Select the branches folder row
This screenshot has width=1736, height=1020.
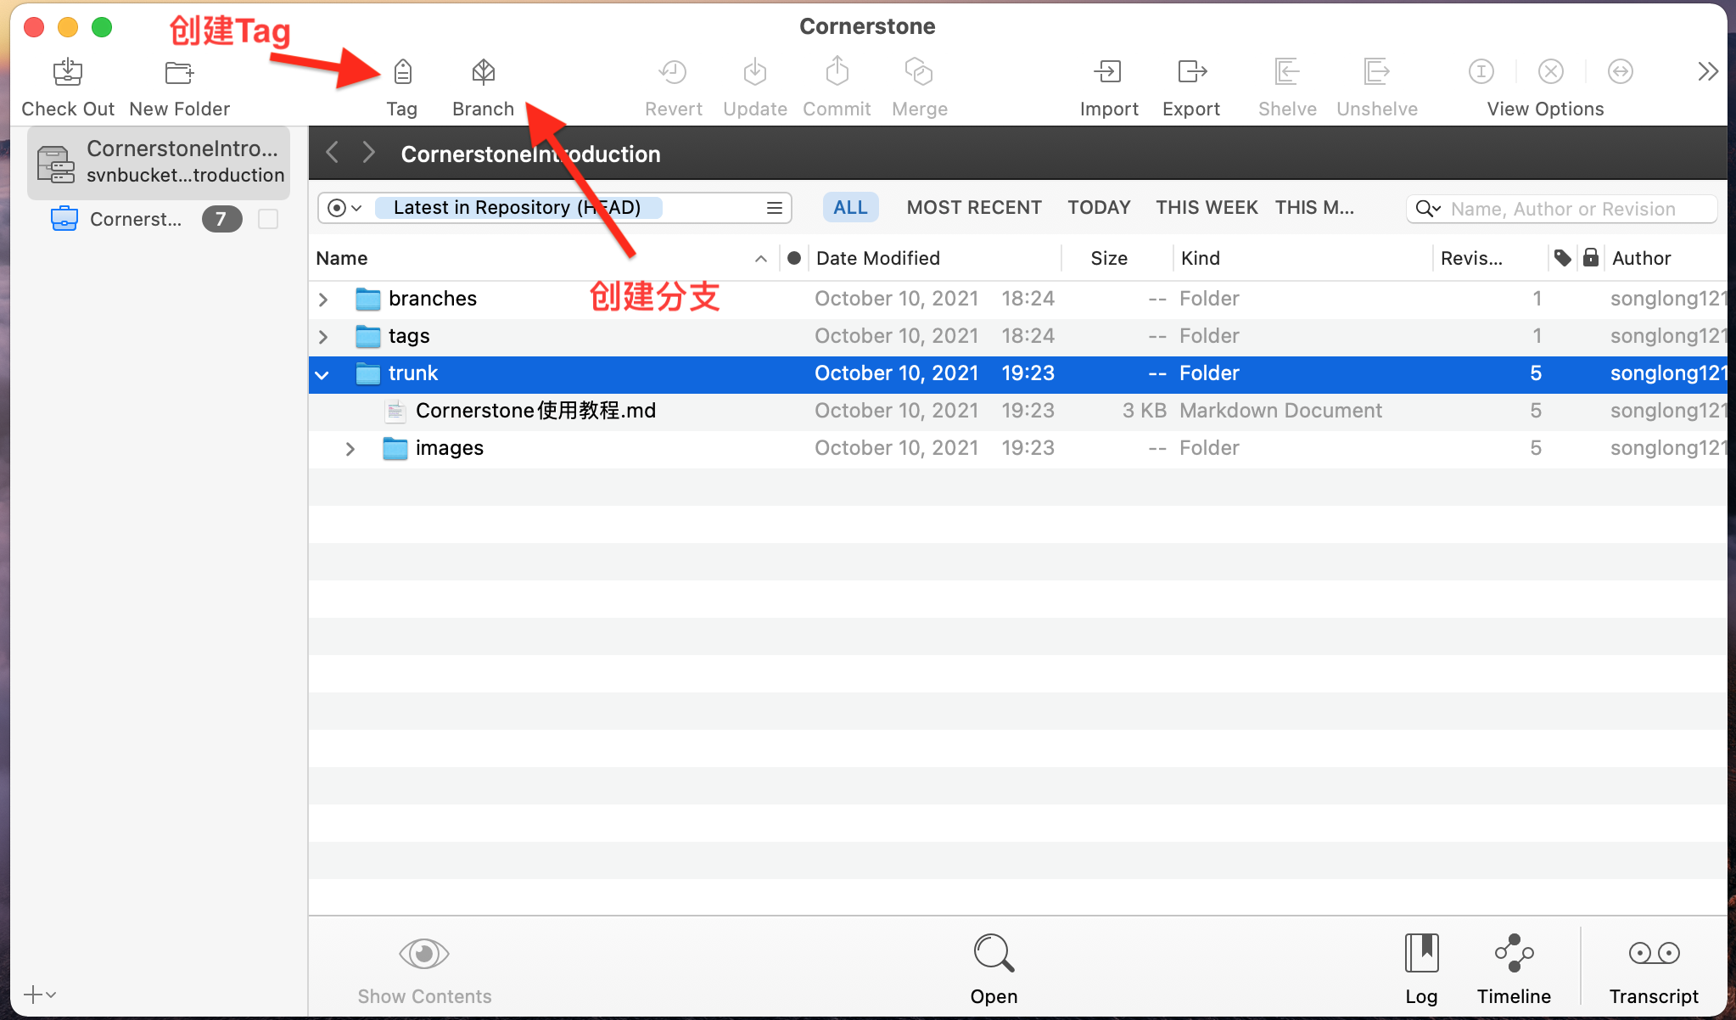(x=1018, y=300)
